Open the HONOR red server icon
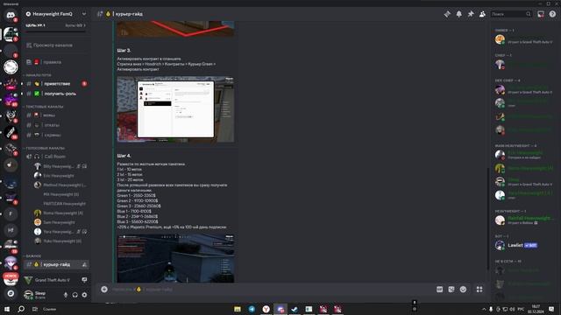 [x=11, y=278]
